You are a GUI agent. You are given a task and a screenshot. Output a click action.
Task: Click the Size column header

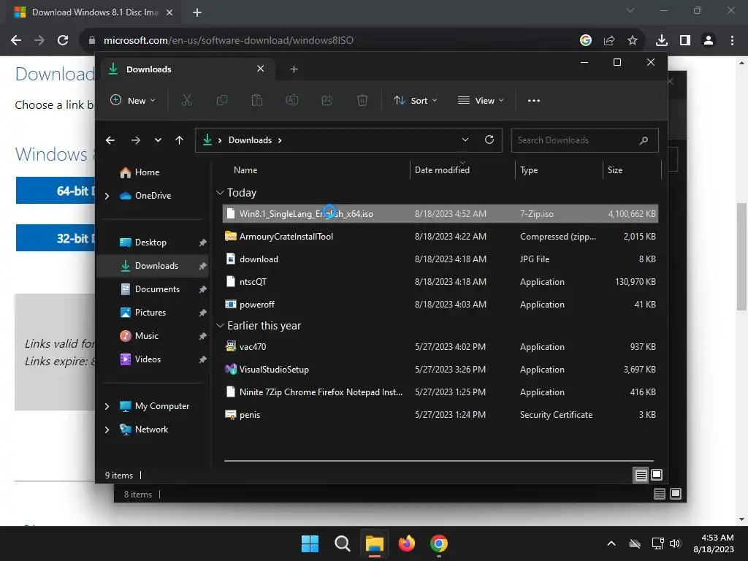[x=615, y=169]
